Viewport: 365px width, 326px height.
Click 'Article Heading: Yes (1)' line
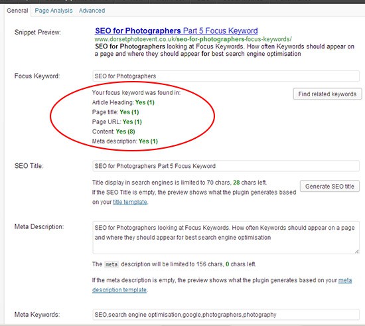tap(123, 102)
